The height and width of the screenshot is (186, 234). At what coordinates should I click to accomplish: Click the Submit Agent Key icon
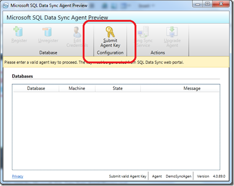[x=110, y=32]
